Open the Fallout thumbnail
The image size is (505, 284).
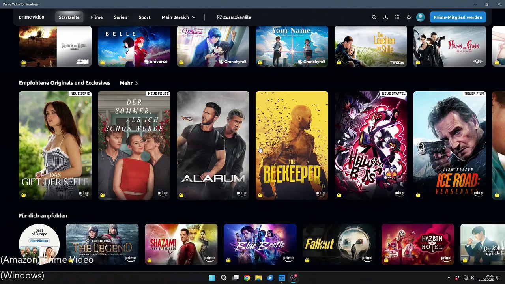339,244
